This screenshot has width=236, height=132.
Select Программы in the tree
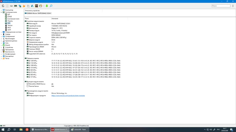point(9,50)
